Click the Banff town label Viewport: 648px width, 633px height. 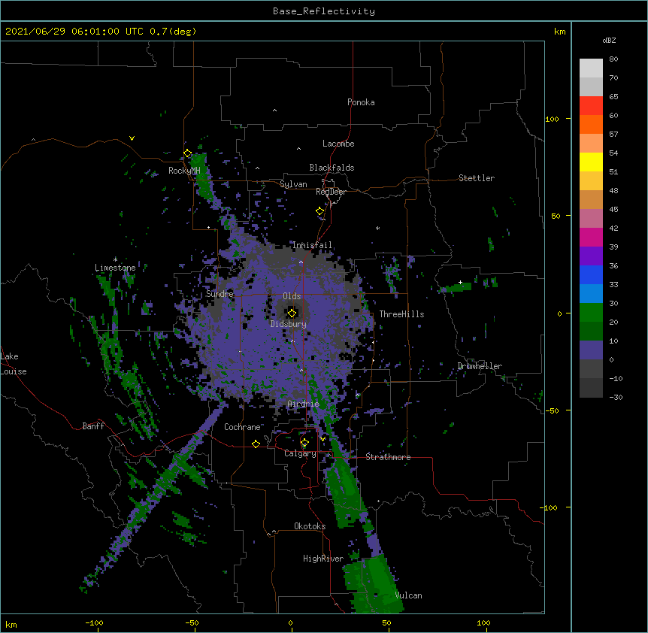pyautogui.click(x=93, y=426)
